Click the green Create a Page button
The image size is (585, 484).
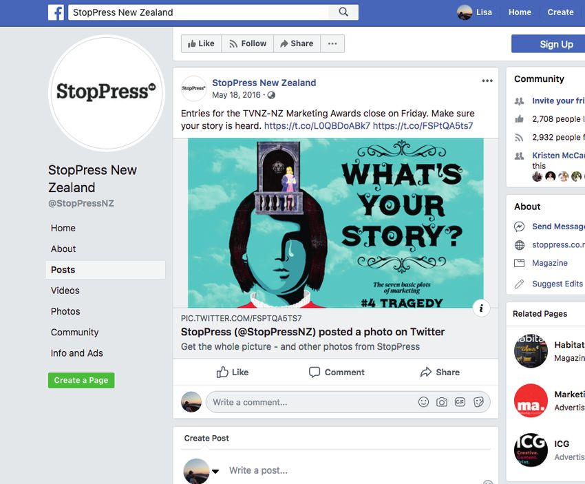coord(81,380)
